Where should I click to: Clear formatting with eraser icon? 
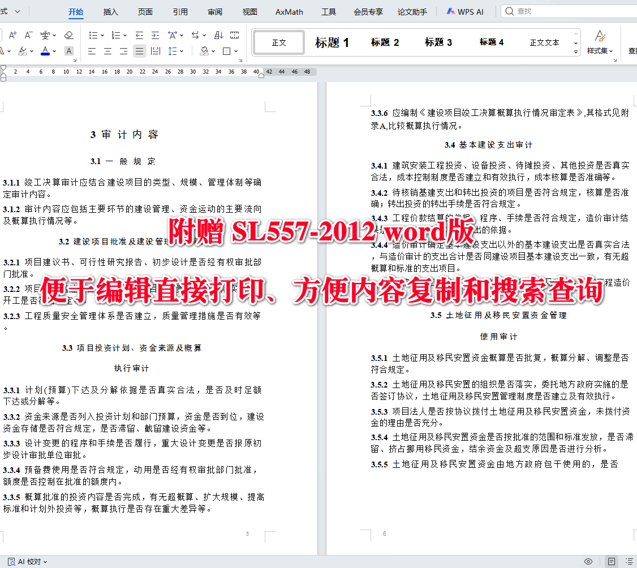coord(69,35)
